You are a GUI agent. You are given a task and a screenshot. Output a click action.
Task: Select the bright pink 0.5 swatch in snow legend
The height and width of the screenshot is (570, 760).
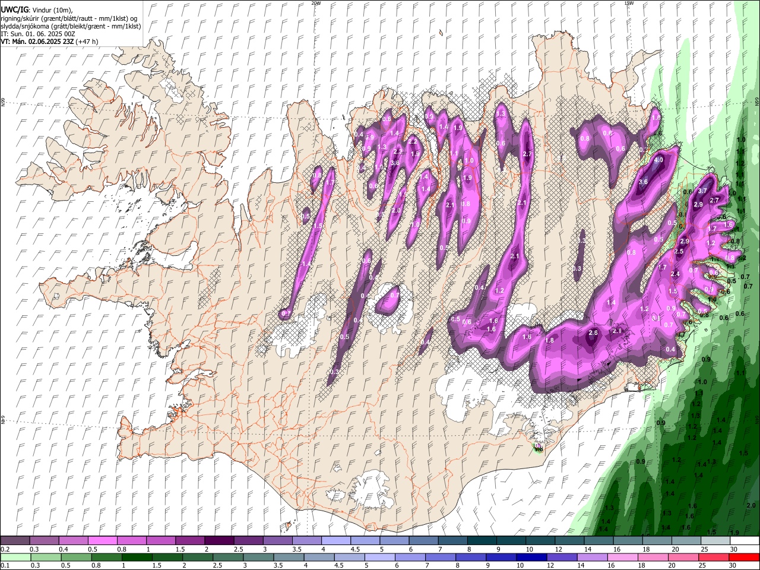pyautogui.click(x=102, y=540)
